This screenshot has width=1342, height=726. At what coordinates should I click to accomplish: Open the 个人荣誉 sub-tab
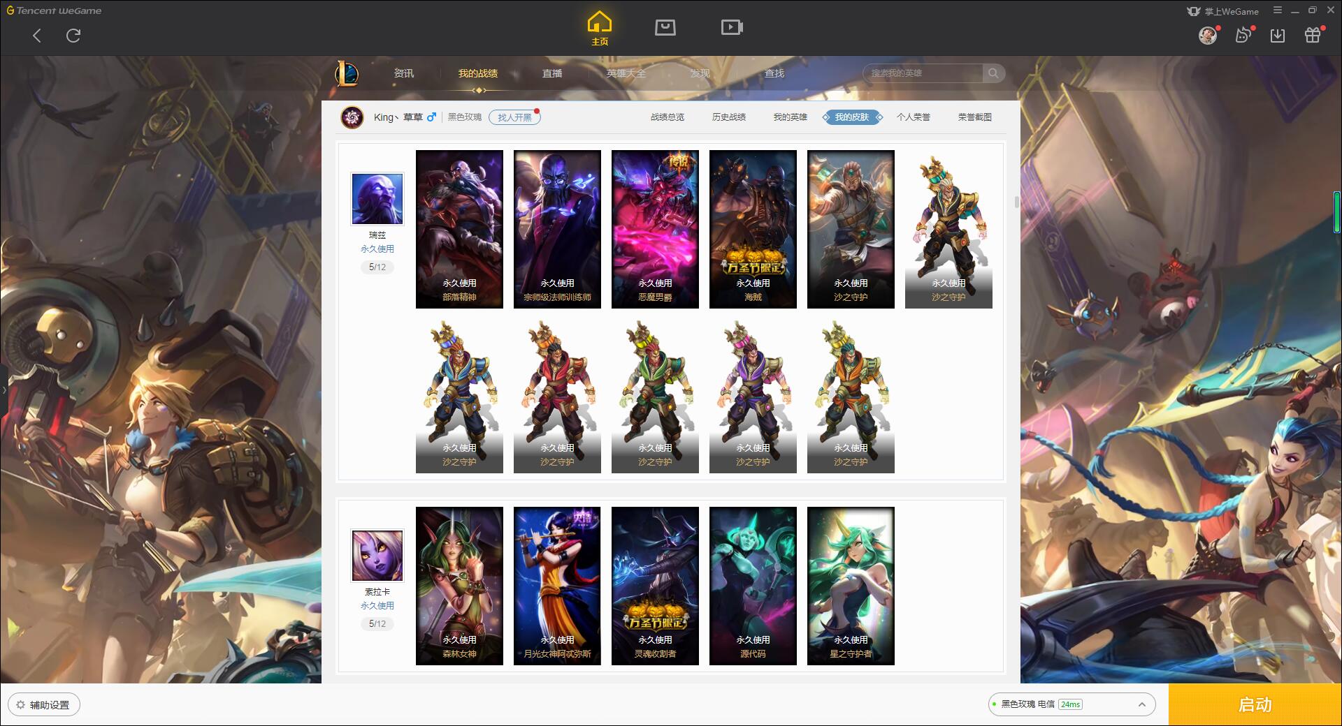pyautogui.click(x=914, y=117)
